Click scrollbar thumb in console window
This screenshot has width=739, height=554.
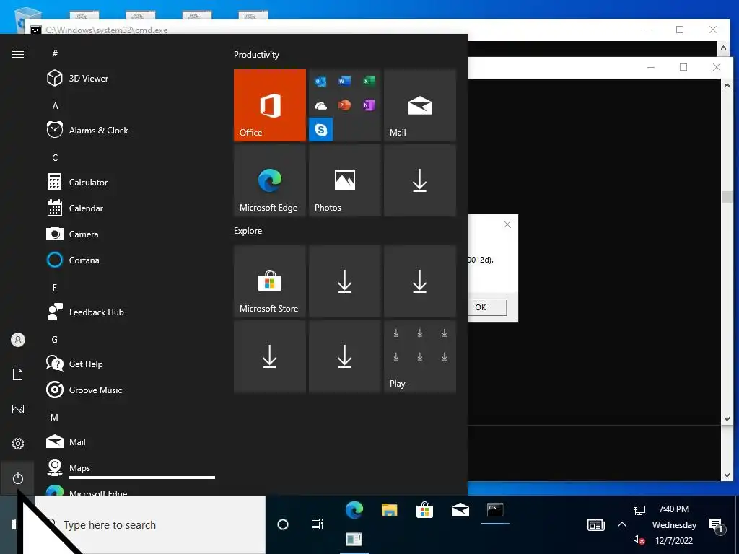[727, 197]
